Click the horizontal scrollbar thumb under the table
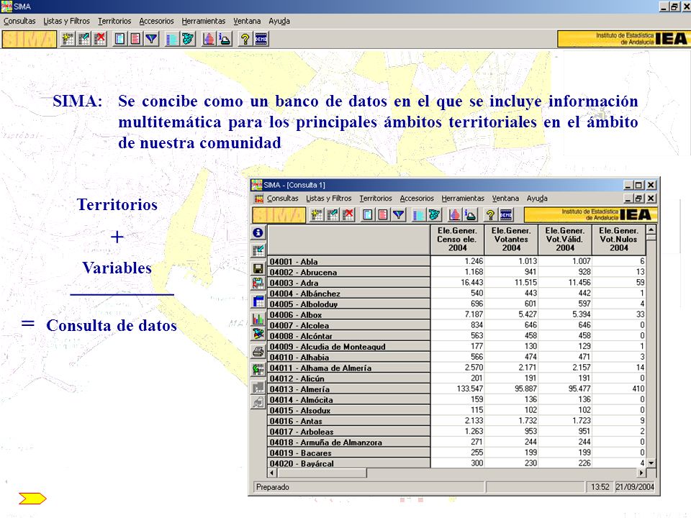691x518 pixels. click(x=322, y=473)
